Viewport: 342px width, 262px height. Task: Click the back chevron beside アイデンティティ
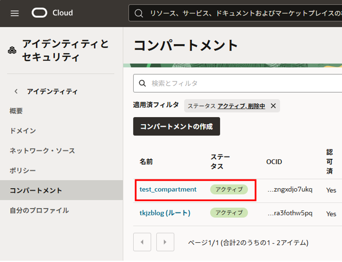pyautogui.click(x=16, y=91)
